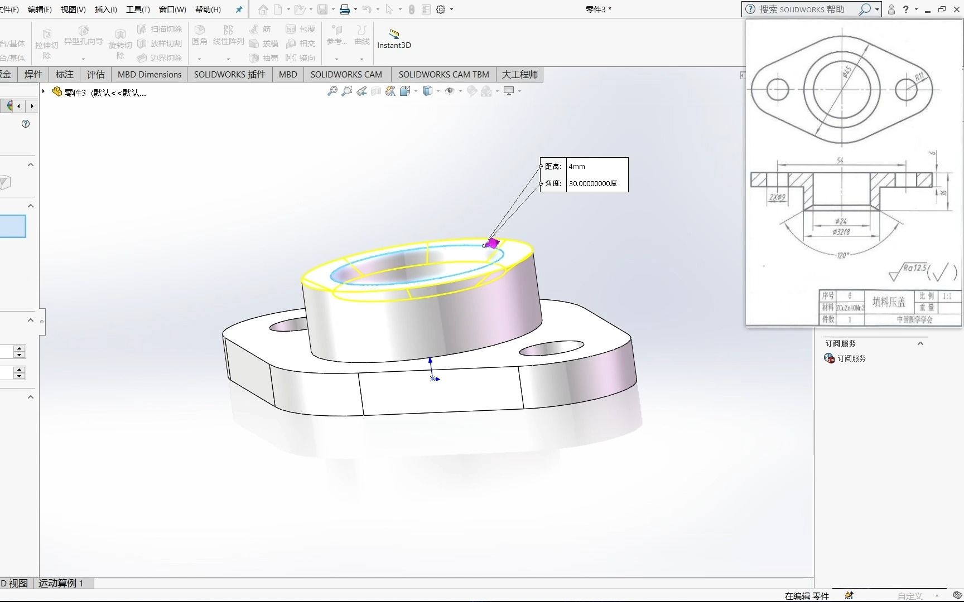Open the Options gear dropdown arrow
This screenshot has width=964, height=602.
click(451, 9)
